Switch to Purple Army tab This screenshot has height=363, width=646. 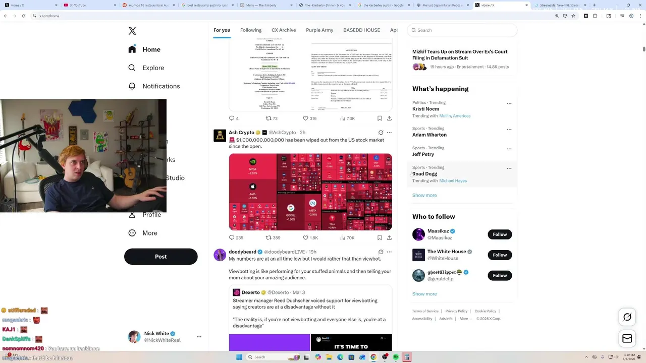click(319, 30)
